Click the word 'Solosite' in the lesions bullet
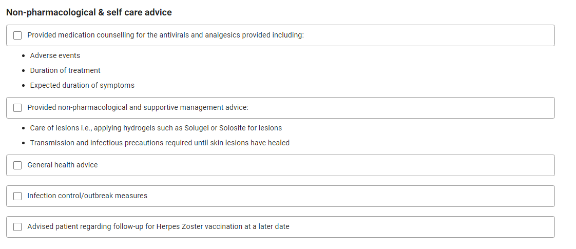The width and height of the screenshot is (576, 249). tap(232, 128)
